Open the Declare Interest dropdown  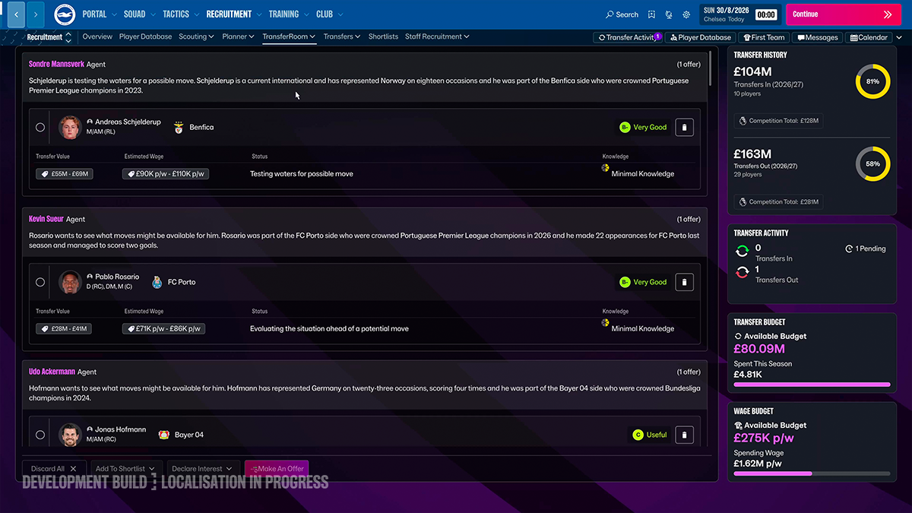coord(202,469)
